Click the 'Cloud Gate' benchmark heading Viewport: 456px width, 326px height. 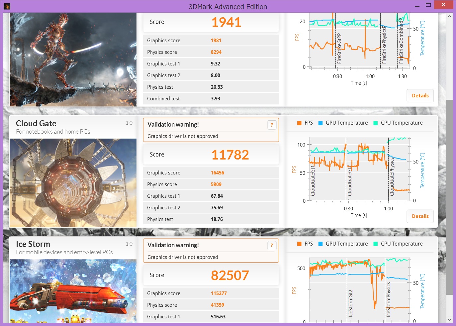pyautogui.click(x=36, y=124)
